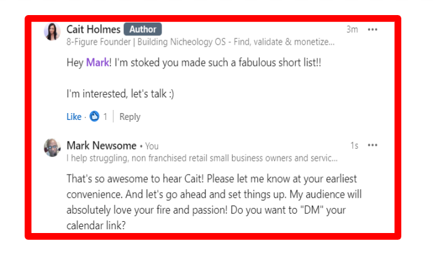Click the Author badge beside Cait Holmes
The width and height of the screenshot is (434, 255).
[143, 29]
